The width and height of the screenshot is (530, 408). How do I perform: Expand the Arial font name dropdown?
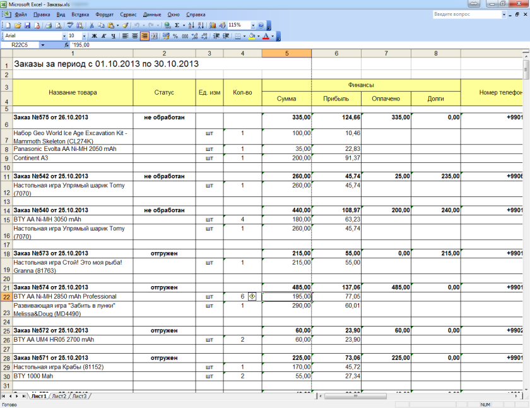(62, 36)
